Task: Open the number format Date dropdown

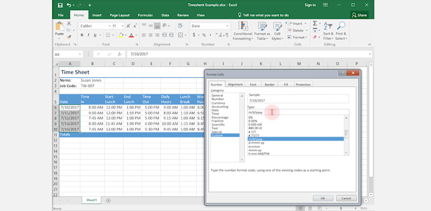Action: click(x=227, y=26)
